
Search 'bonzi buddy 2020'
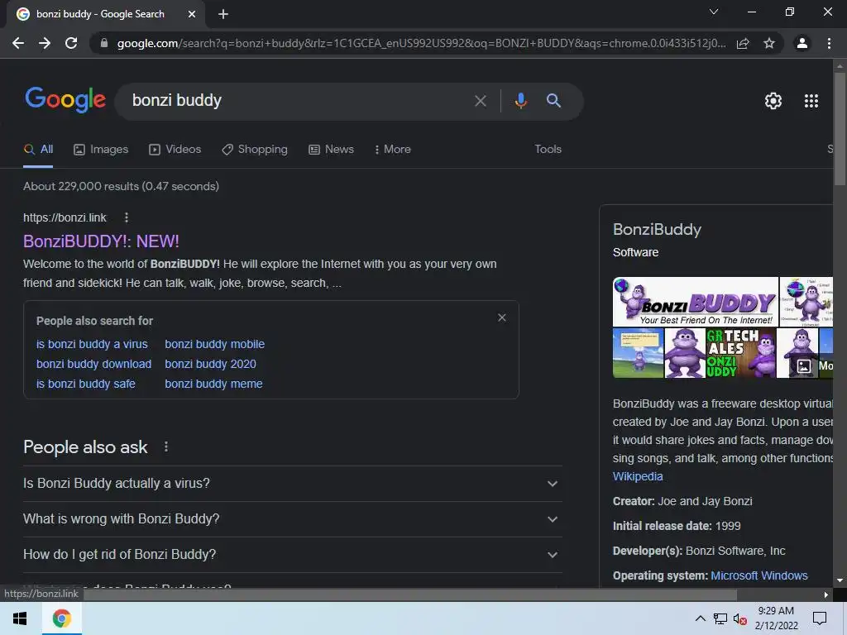[210, 364]
